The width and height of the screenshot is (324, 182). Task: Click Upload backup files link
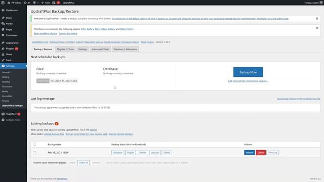point(54,134)
